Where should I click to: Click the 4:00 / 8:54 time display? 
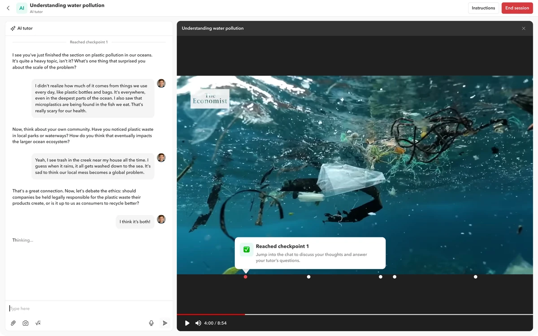click(x=215, y=323)
